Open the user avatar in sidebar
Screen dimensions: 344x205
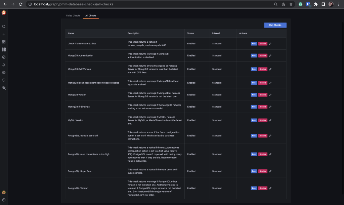(x=4, y=192)
